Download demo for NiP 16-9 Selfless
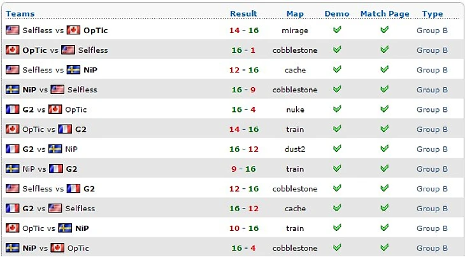Viewport: 465px width, 257px height. click(x=337, y=89)
